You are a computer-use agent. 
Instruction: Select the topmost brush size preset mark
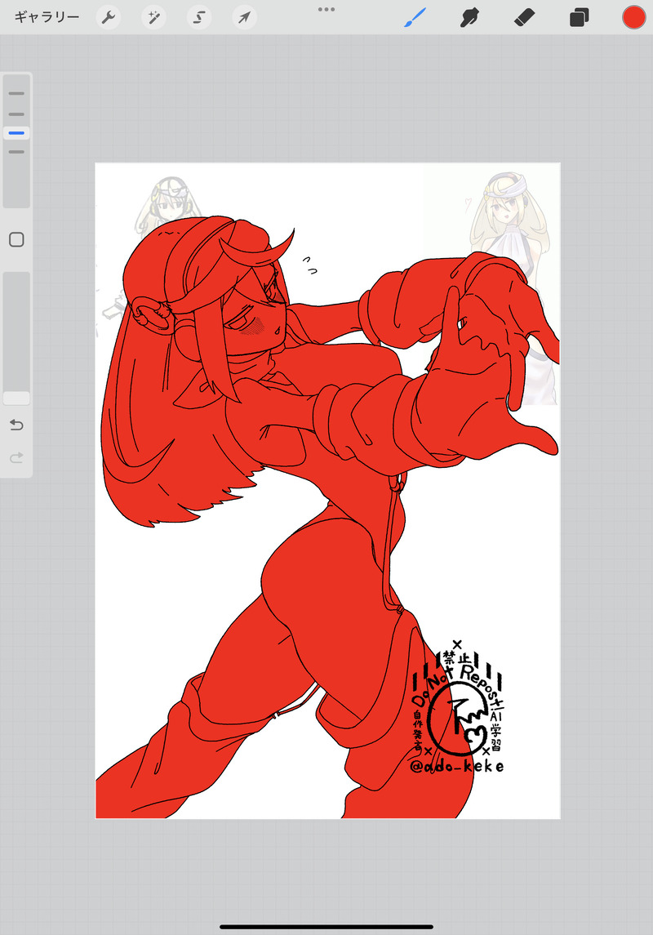coord(16,94)
